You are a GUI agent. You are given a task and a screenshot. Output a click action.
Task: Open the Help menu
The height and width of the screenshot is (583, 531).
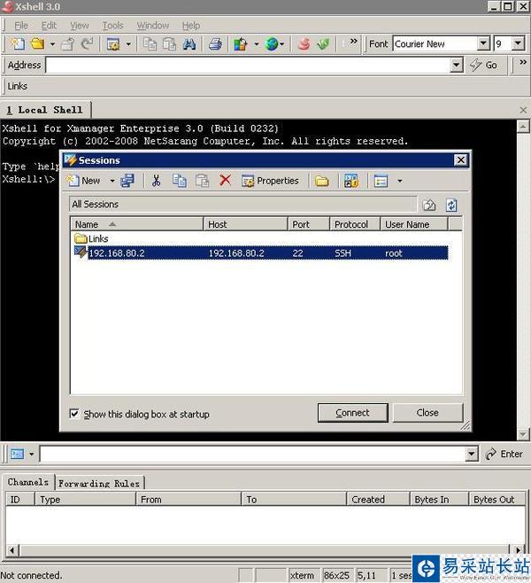point(191,26)
